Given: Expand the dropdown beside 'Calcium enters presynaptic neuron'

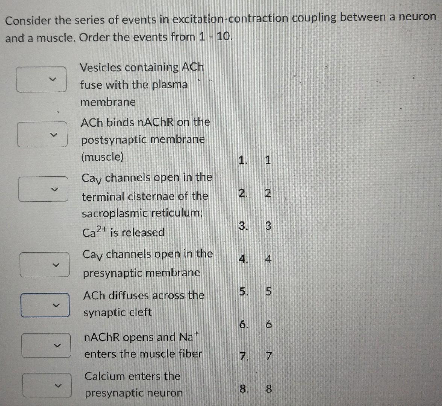Looking at the screenshot, I should tap(47, 384).
